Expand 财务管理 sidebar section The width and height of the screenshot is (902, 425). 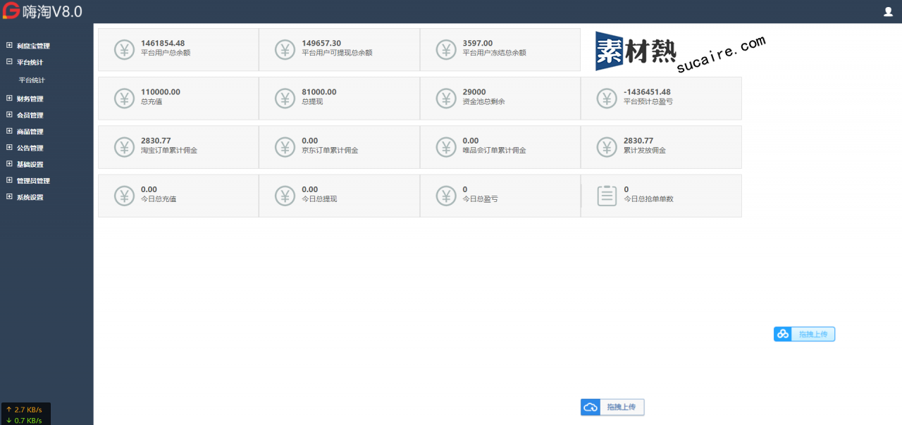[x=9, y=99]
